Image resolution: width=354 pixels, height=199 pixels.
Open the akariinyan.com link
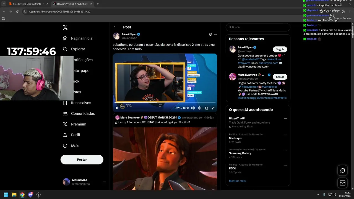268,63
